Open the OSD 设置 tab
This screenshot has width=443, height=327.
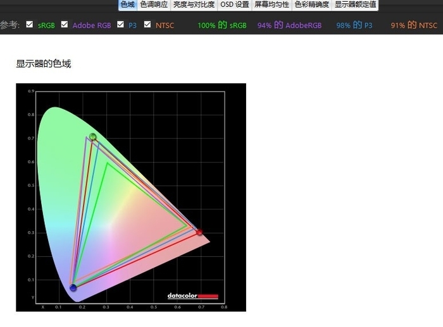pyautogui.click(x=235, y=5)
